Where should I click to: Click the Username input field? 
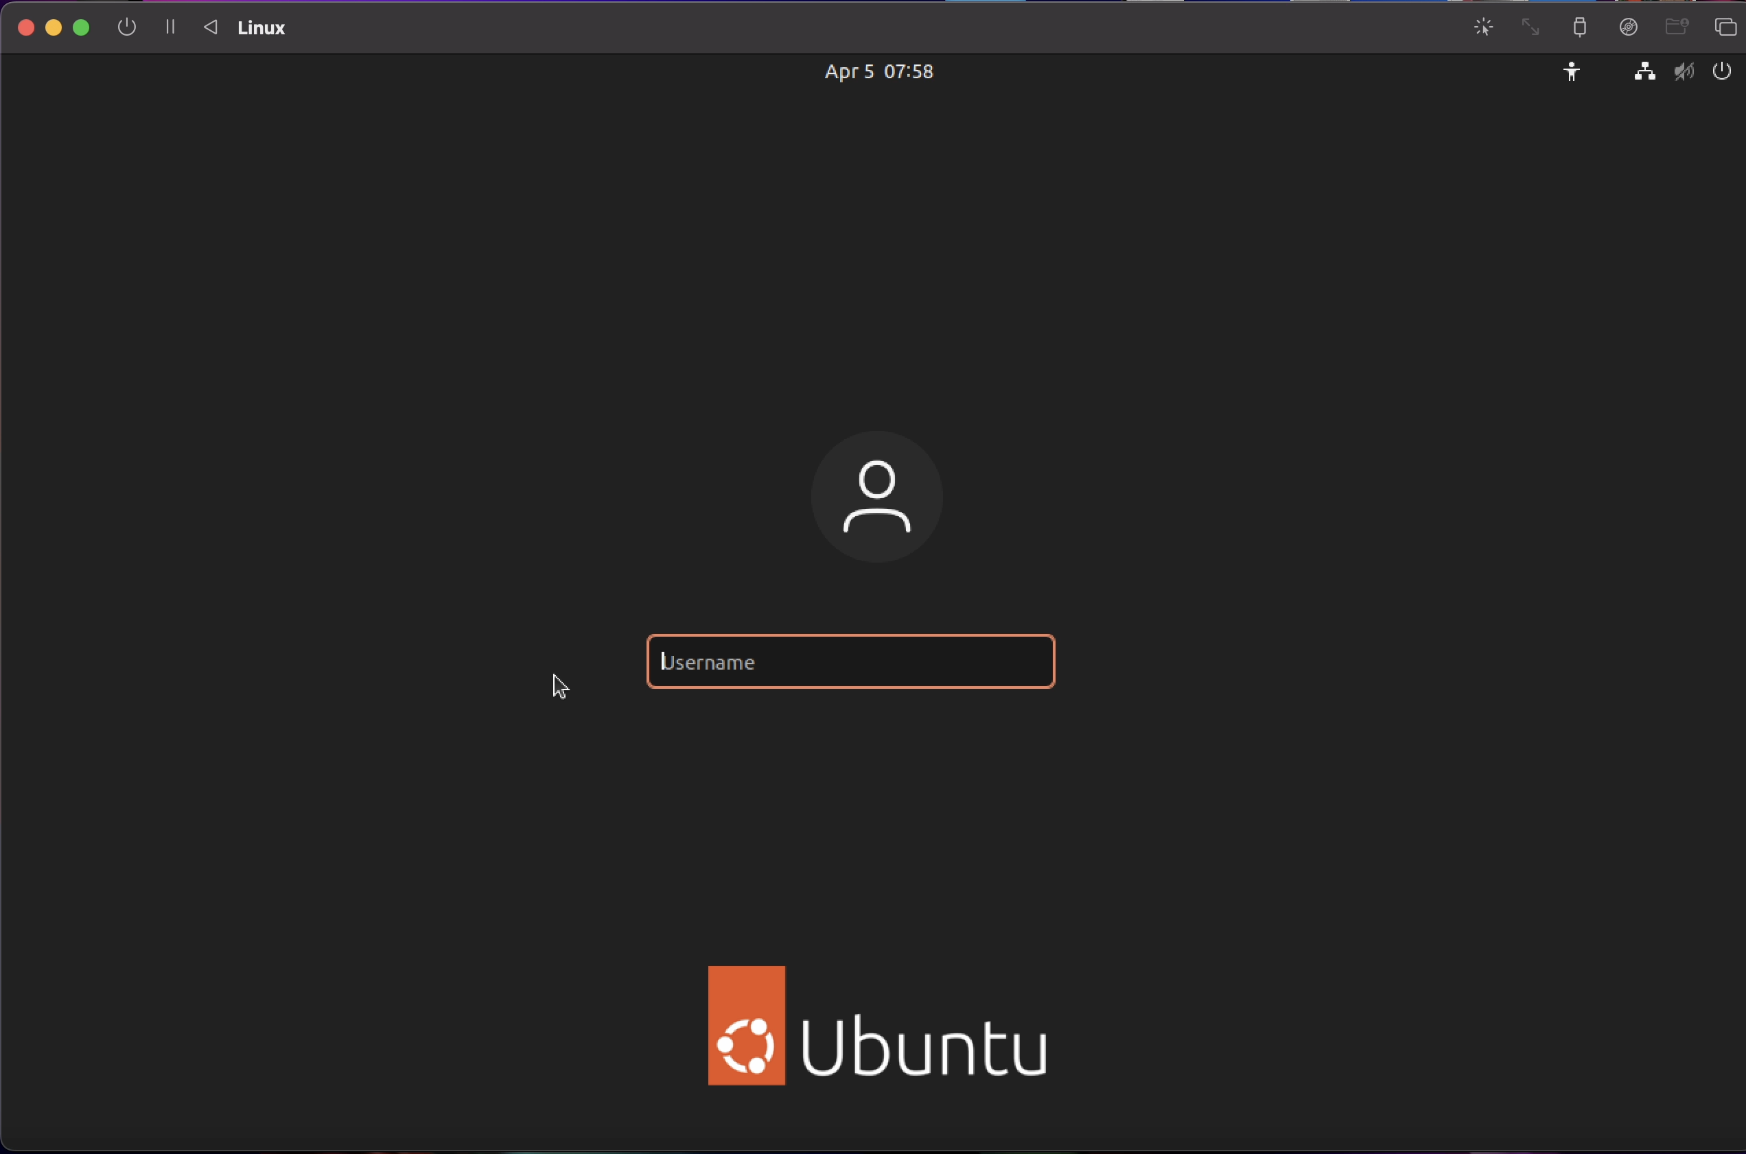[850, 661]
